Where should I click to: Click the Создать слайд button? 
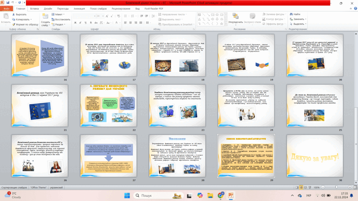[45, 20]
